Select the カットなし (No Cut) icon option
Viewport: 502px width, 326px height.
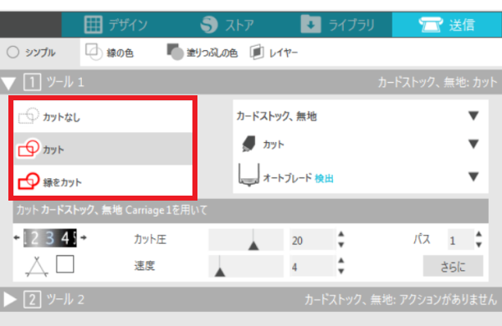[x=28, y=116]
